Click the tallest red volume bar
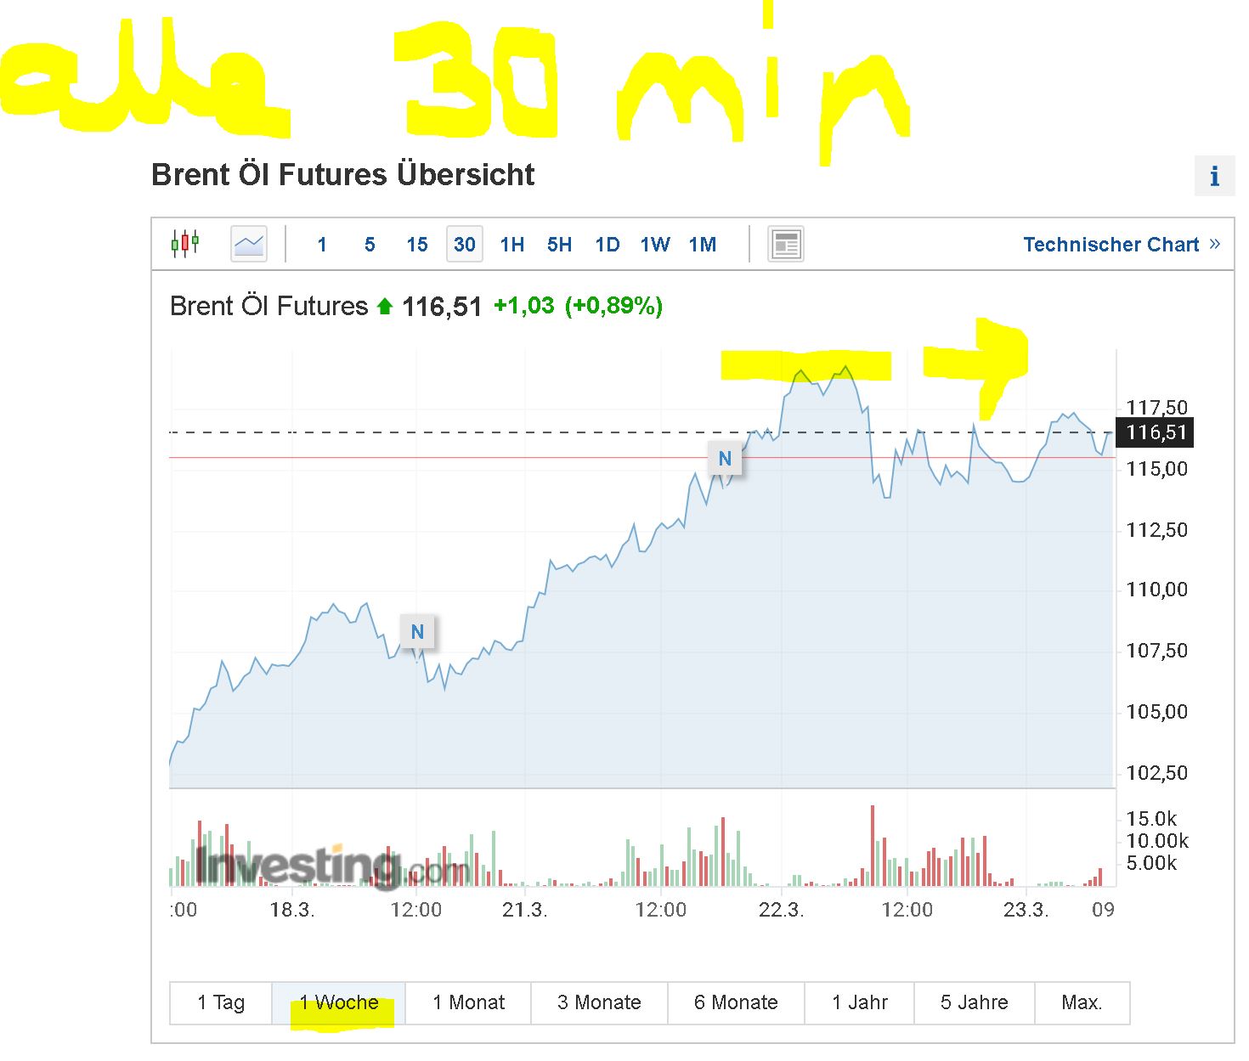1249x1061 pixels. pos(873,845)
